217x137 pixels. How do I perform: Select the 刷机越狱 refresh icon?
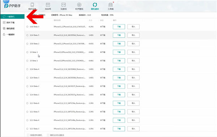pyautogui.click(x=95, y=5)
